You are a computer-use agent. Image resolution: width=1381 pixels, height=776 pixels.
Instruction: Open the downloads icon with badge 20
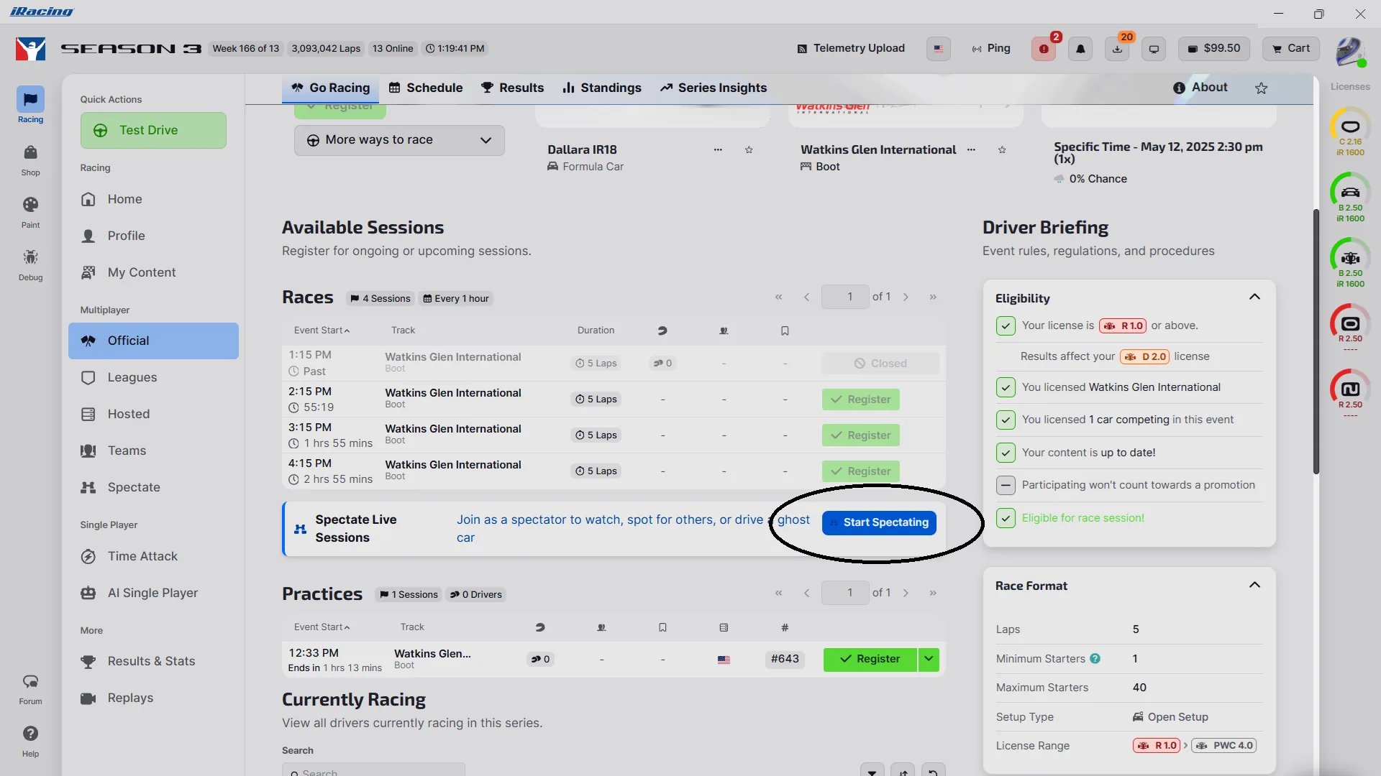tap(1117, 49)
